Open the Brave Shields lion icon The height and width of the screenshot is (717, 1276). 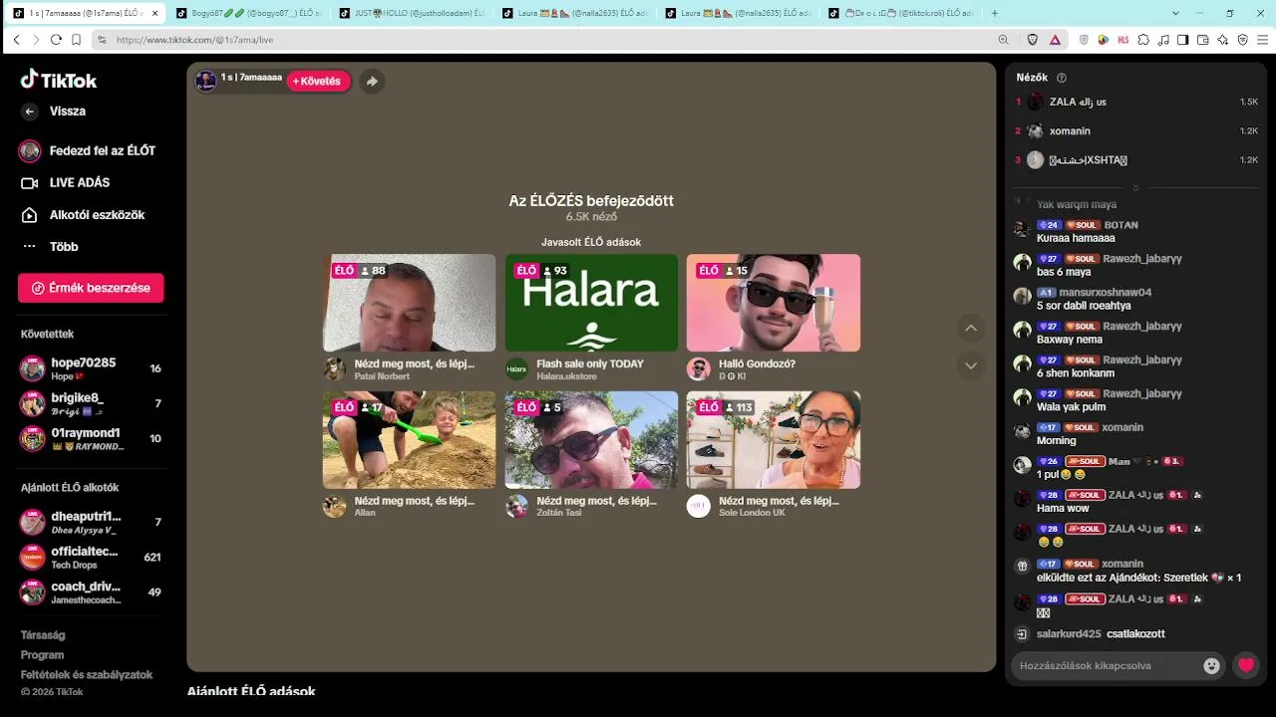(1033, 40)
